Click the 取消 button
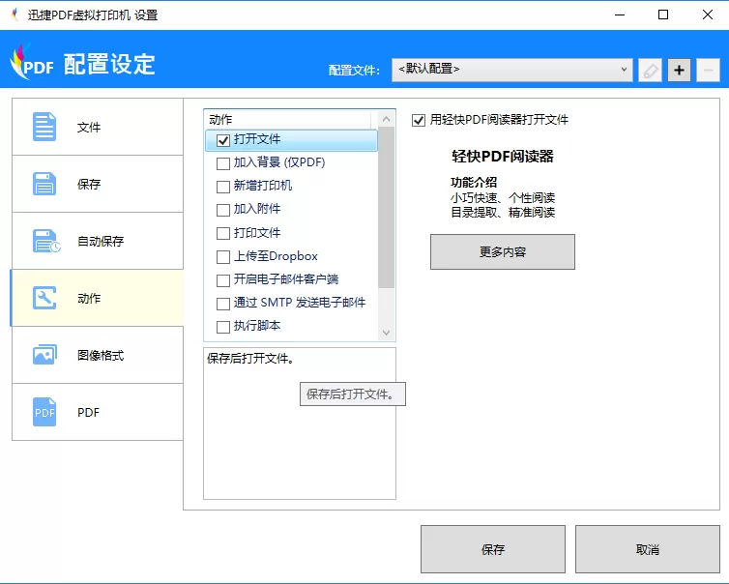The image size is (729, 584). [x=648, y=549]
